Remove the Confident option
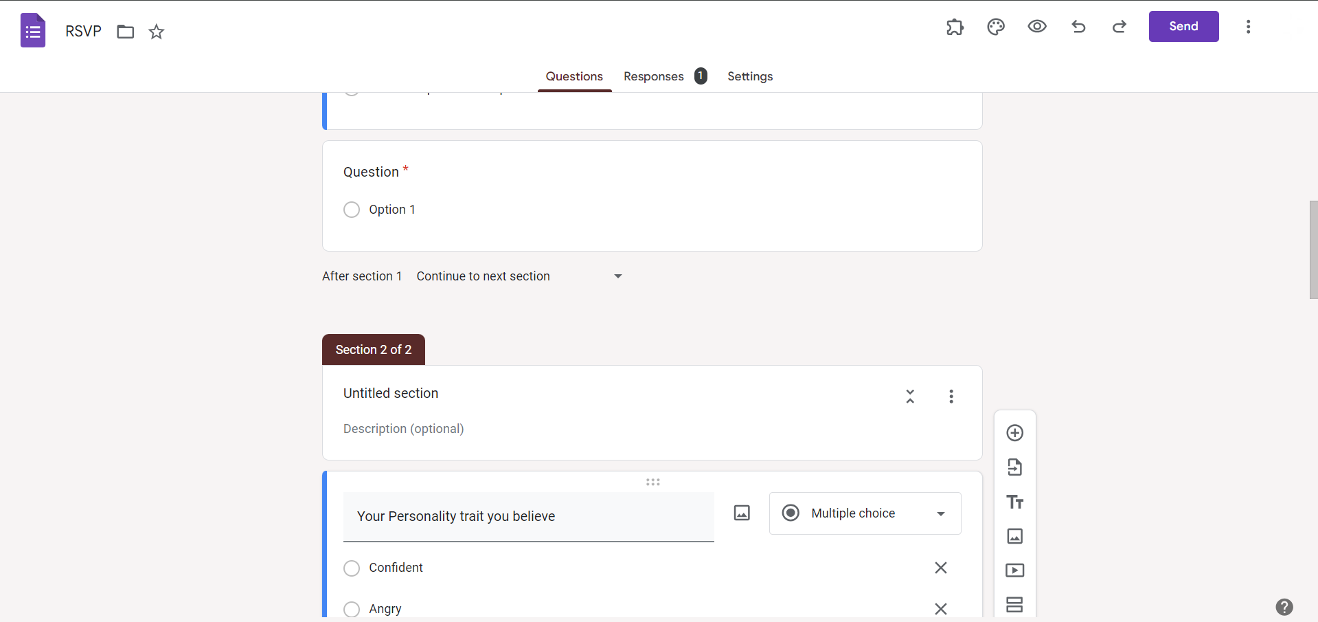The width and height of the screenshot is (1318, 622). (x=941, y=568)
